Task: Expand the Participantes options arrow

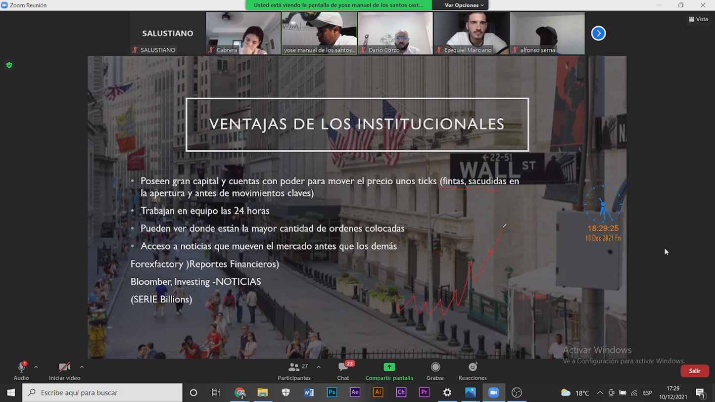Action: 319,367
